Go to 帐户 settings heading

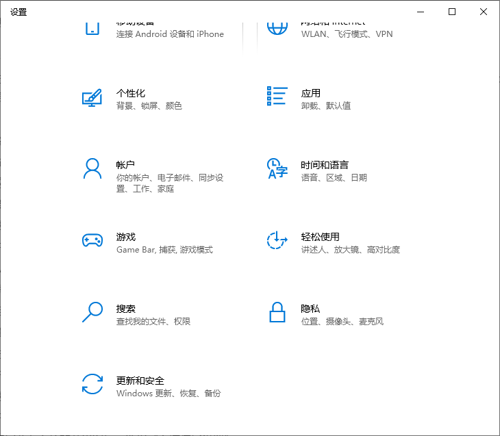coord(125,165)
